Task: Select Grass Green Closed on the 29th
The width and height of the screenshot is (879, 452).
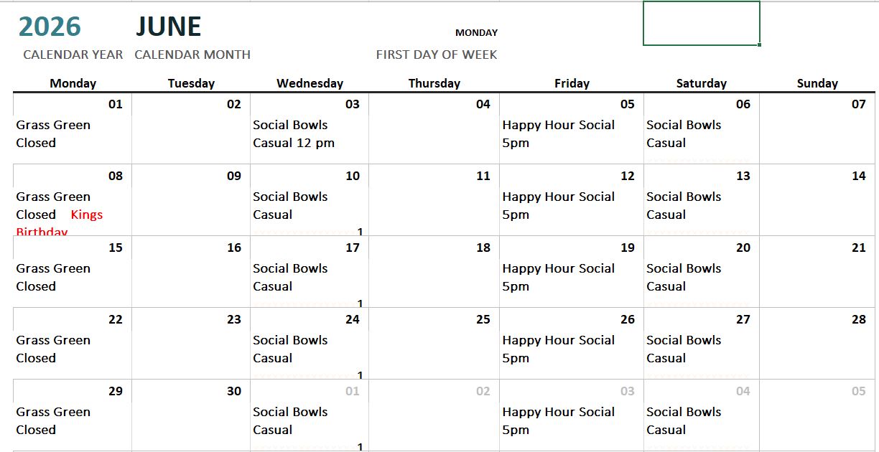Action: [53, 421]
